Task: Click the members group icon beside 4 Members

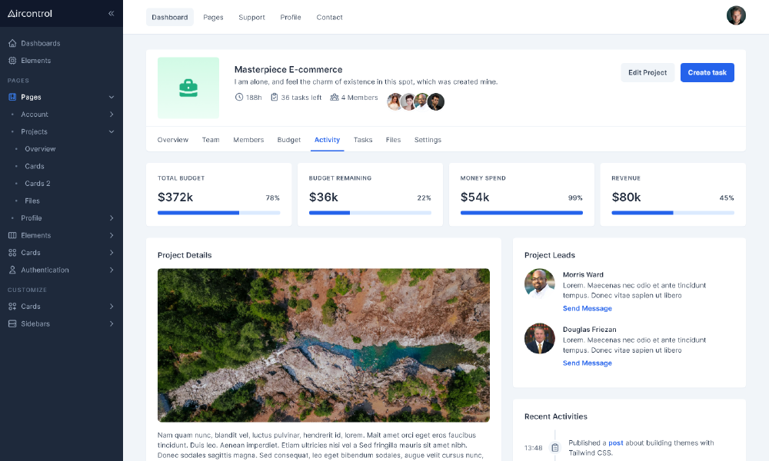Action: (x=335, y=98)
